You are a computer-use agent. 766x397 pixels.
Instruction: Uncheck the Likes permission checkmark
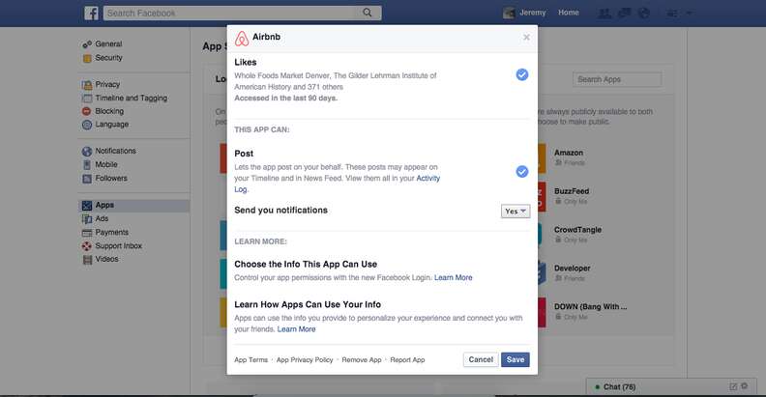pyautogui.click(x=521, y=74)
